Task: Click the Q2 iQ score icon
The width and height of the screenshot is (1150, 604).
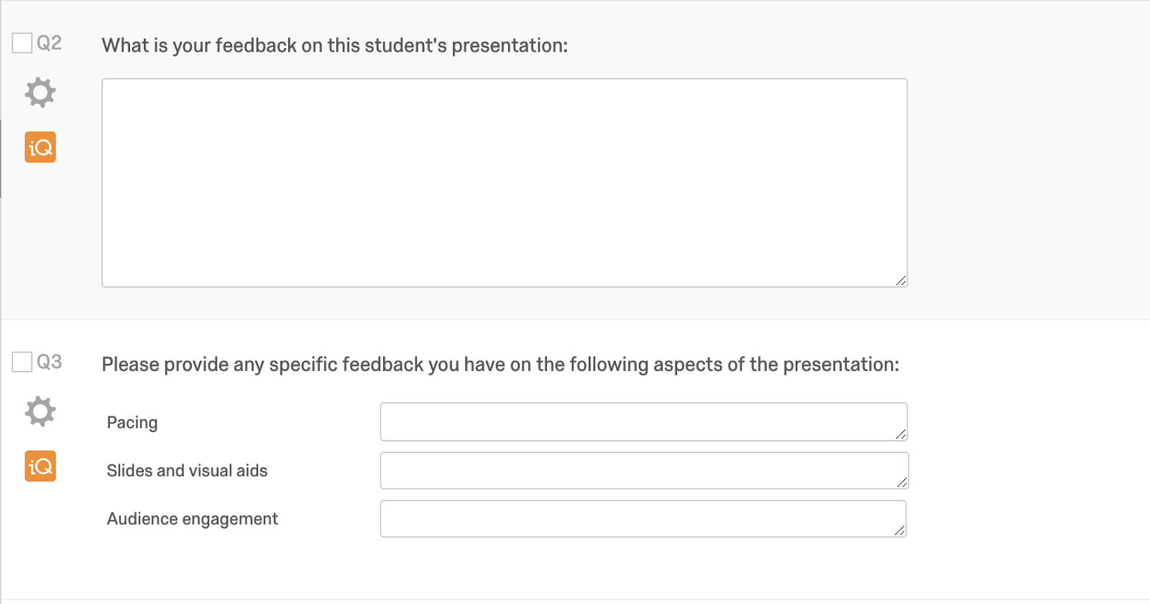Action: tap(40, 147)
